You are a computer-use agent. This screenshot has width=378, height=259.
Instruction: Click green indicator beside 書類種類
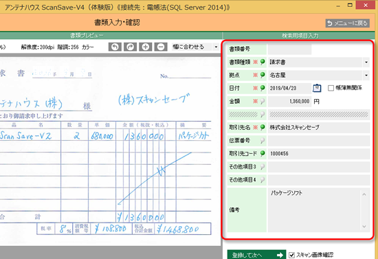point(263,62)
